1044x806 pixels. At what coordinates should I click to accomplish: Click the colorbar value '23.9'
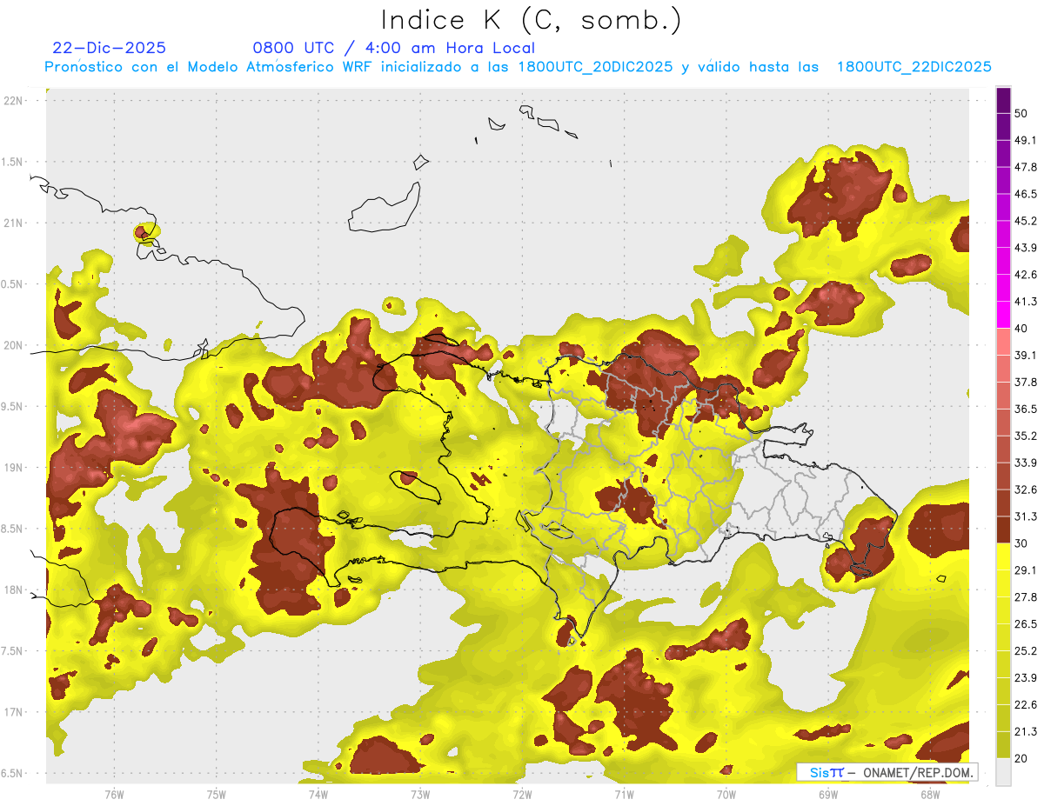1026,678
